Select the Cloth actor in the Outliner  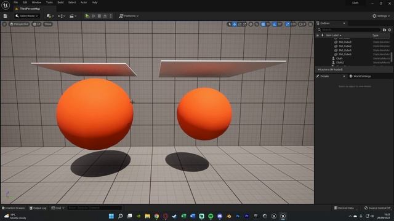[339, 58]
